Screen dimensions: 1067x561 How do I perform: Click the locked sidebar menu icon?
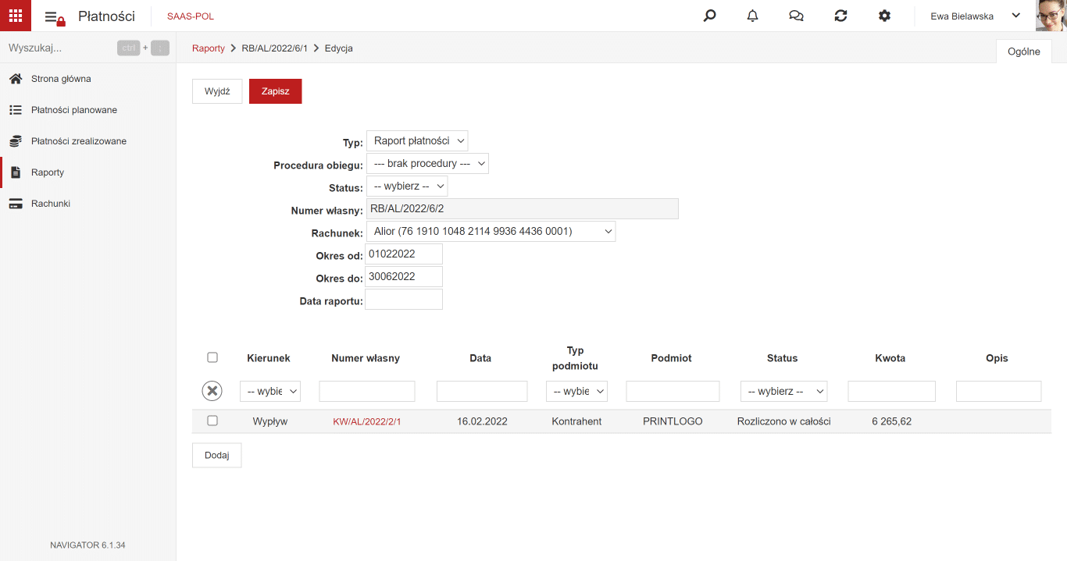[54, 16]
